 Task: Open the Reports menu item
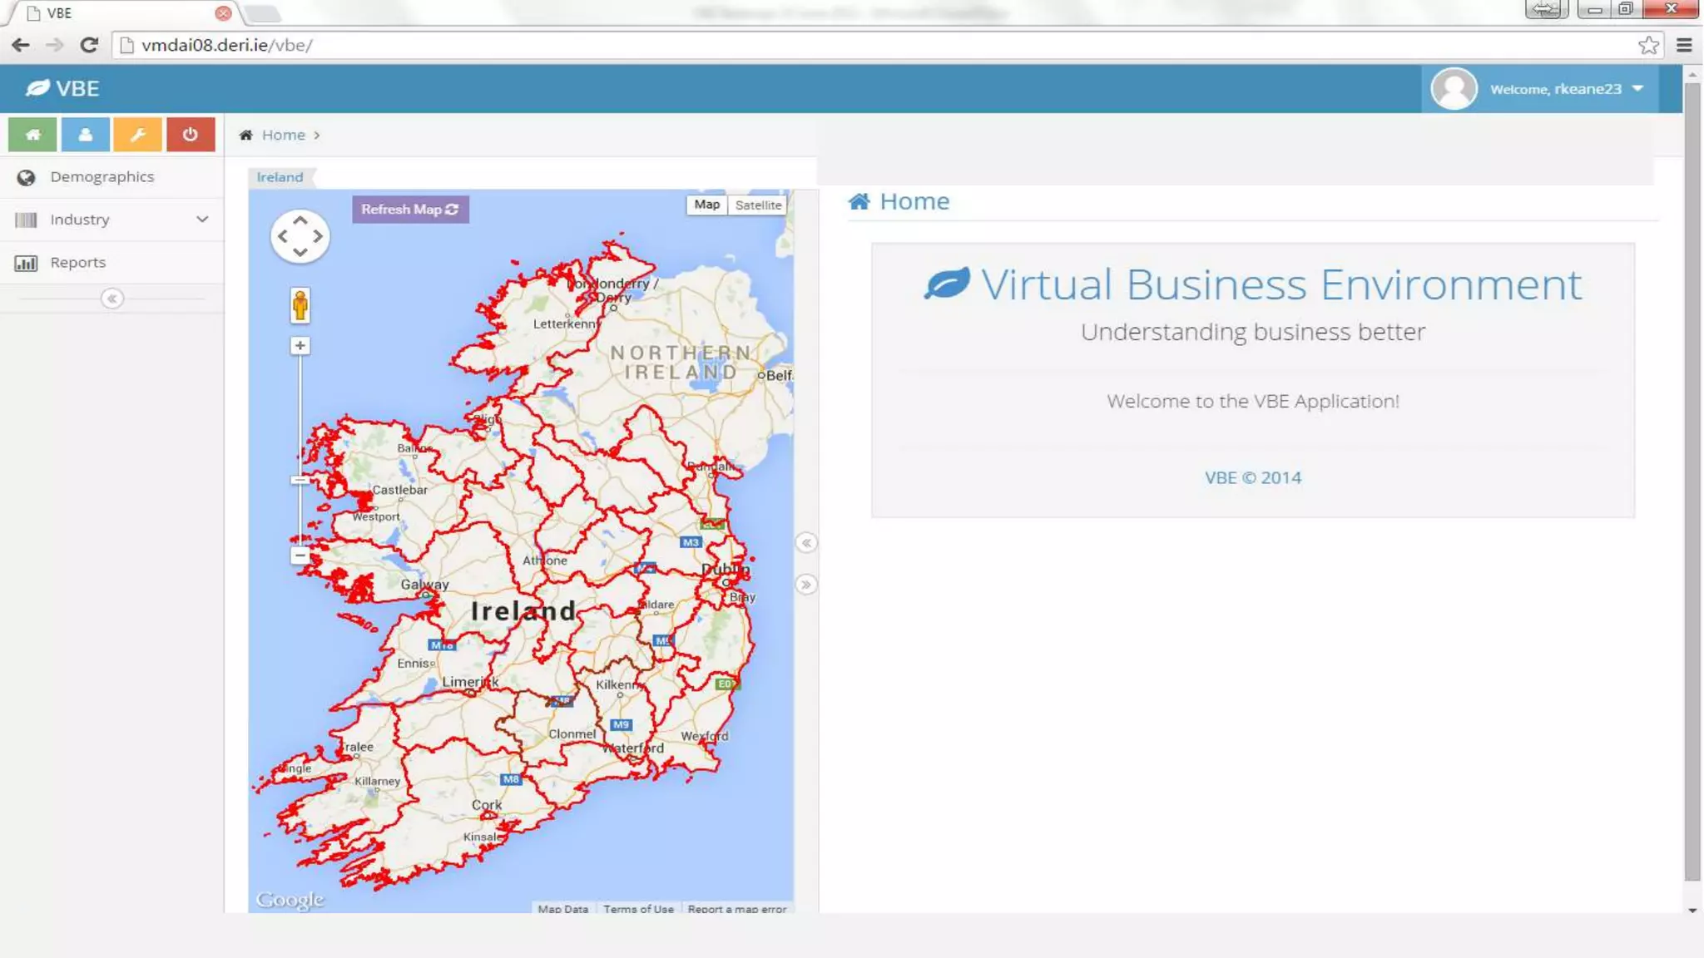tap(77, 263)
